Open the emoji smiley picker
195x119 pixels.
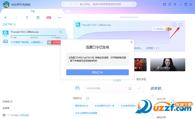130,88
